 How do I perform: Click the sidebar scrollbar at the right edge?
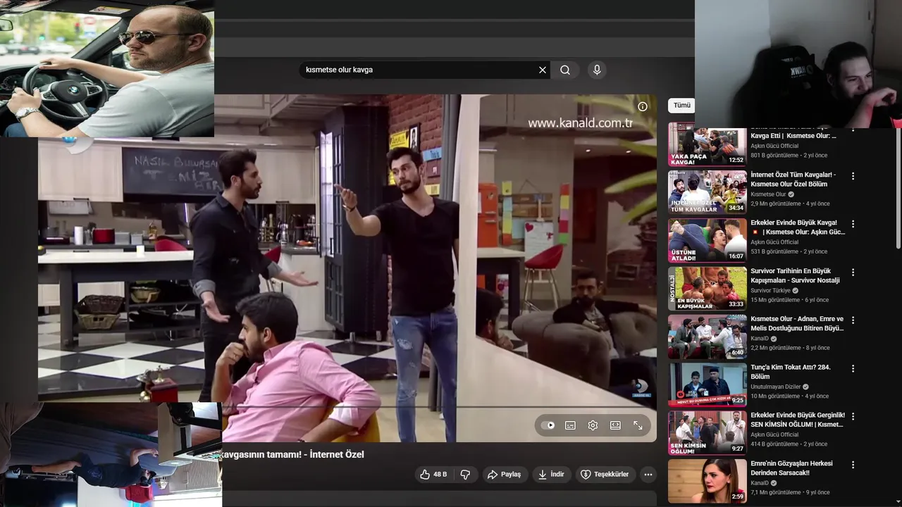click(x=898, y=190)
